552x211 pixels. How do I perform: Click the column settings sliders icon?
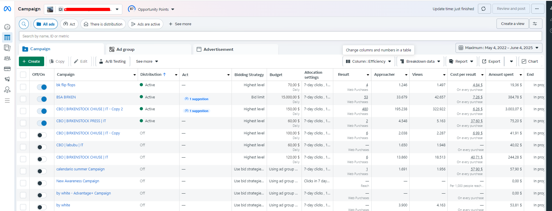pos(536,24)
